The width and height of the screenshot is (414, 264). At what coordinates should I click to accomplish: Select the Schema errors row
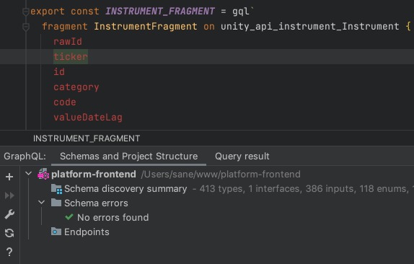[x=96, y=203]
